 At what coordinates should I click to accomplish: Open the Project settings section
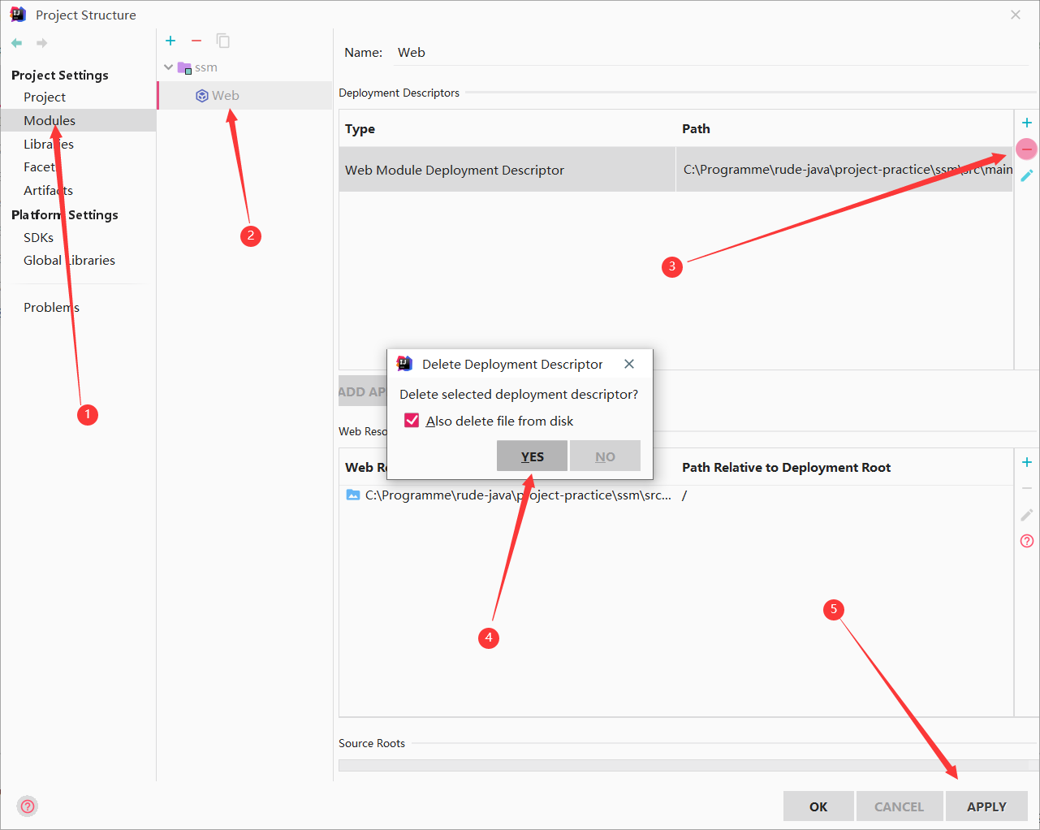(45, 97)
